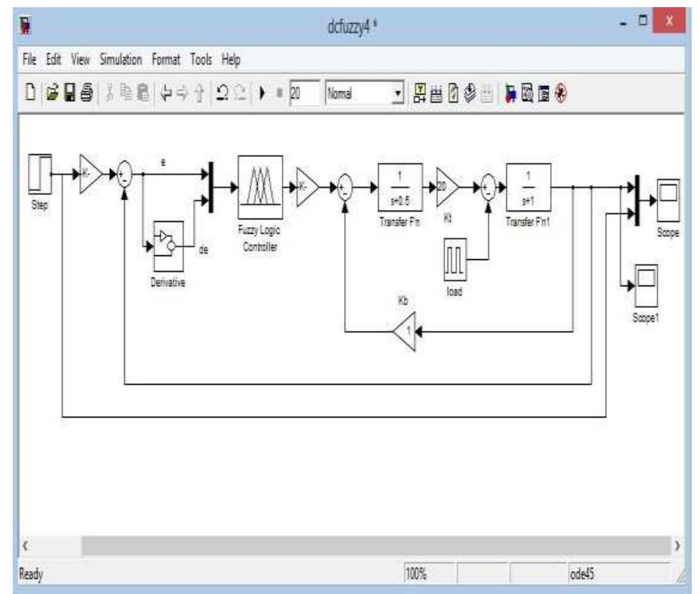The width and height of the screenshot is (699, 594).
Task: Open the Tools menu
Action: 201,59
